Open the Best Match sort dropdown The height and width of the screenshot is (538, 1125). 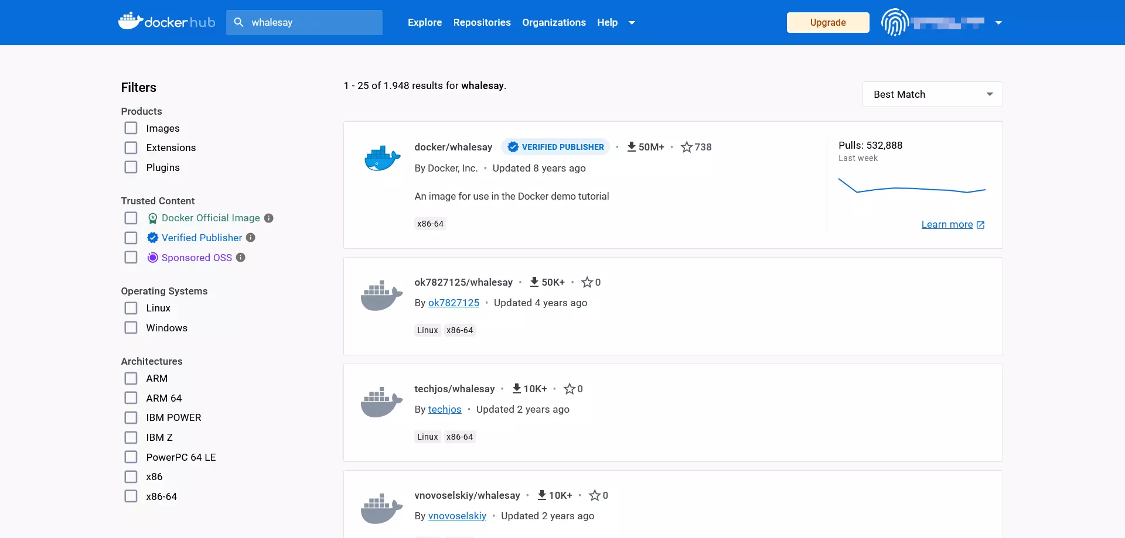[x=932, y=94]
